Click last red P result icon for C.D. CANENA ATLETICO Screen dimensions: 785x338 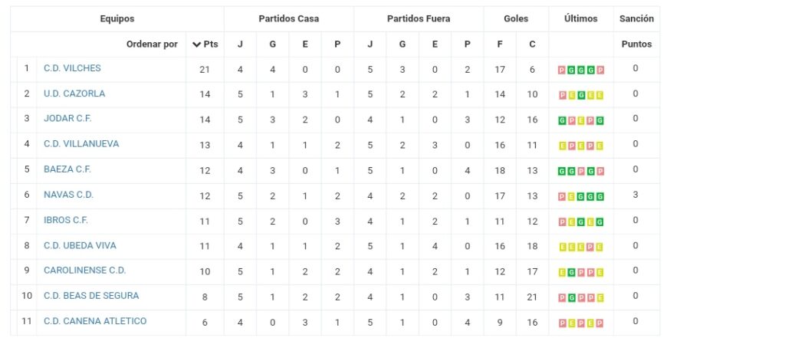[599, 323]
